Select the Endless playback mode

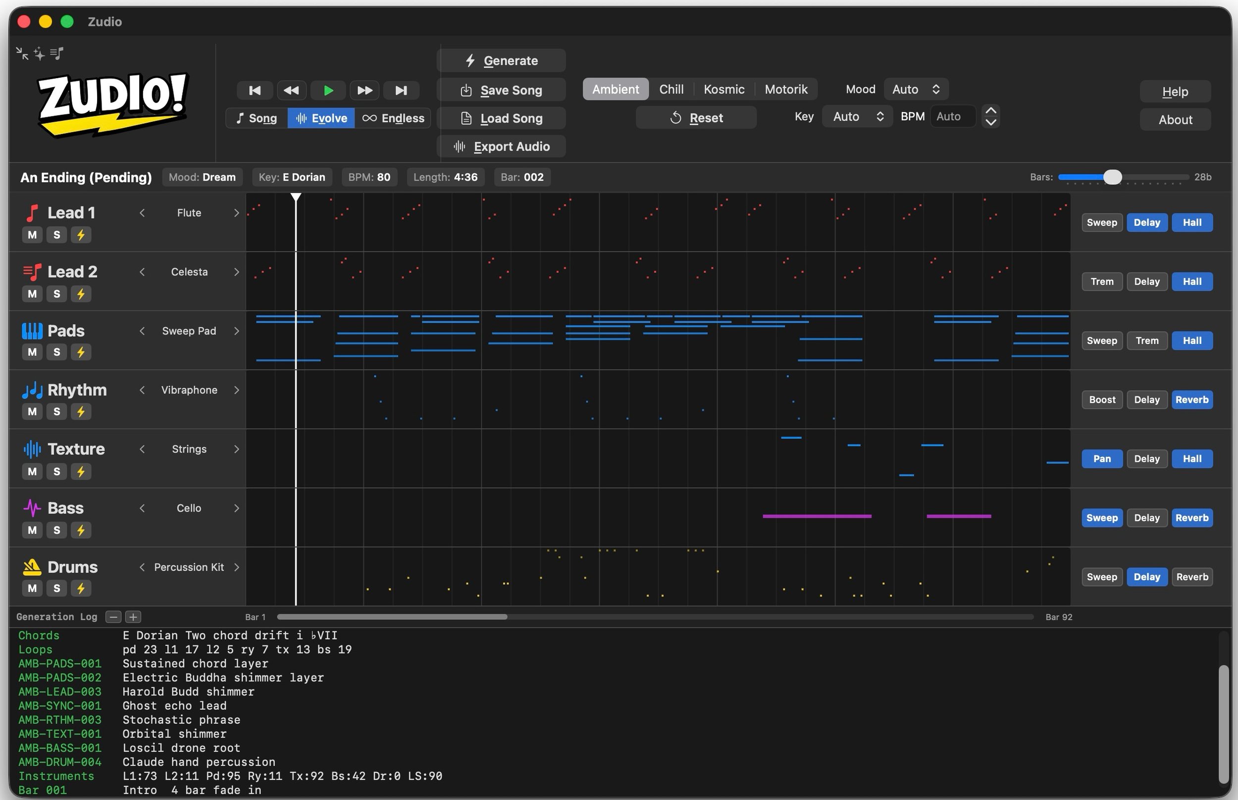(x=393, y=118)
